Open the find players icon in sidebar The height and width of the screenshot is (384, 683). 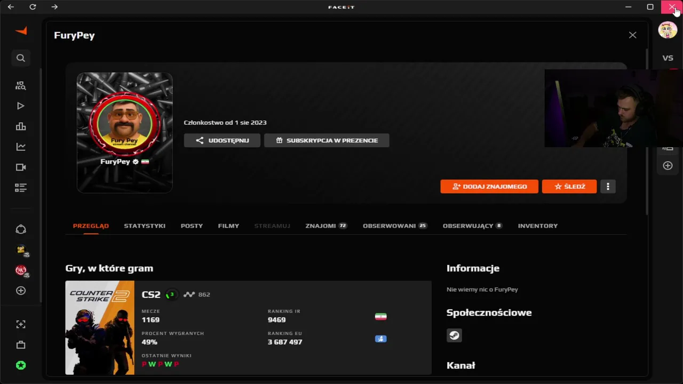21,85
